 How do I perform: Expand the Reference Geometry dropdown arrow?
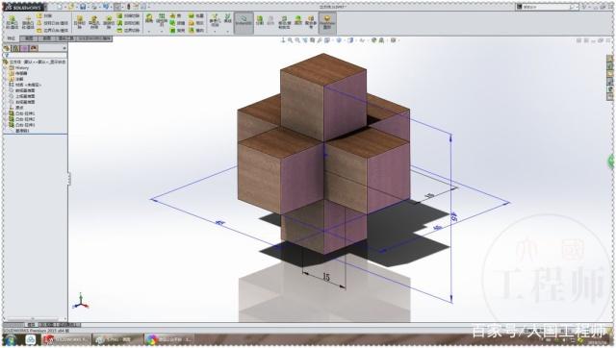click(215, 31)
